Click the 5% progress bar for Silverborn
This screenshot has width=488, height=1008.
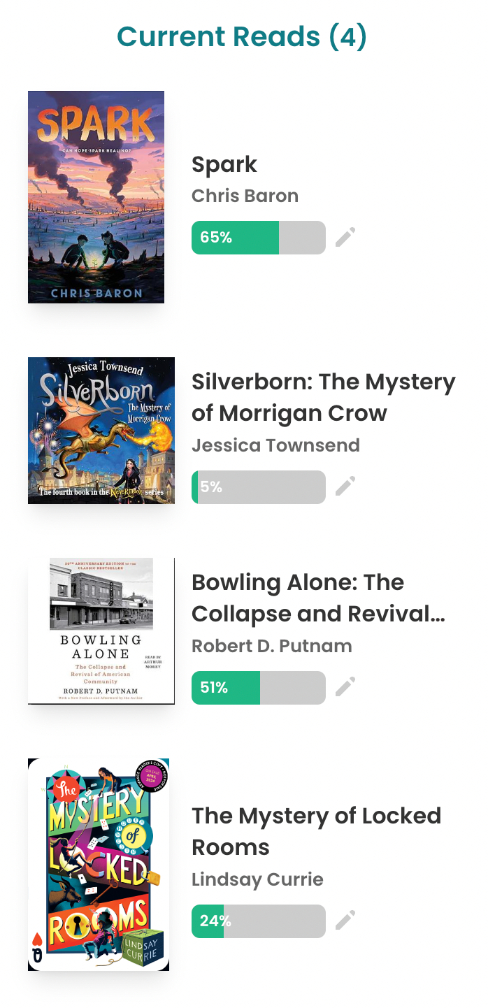[x=258, y=487]
